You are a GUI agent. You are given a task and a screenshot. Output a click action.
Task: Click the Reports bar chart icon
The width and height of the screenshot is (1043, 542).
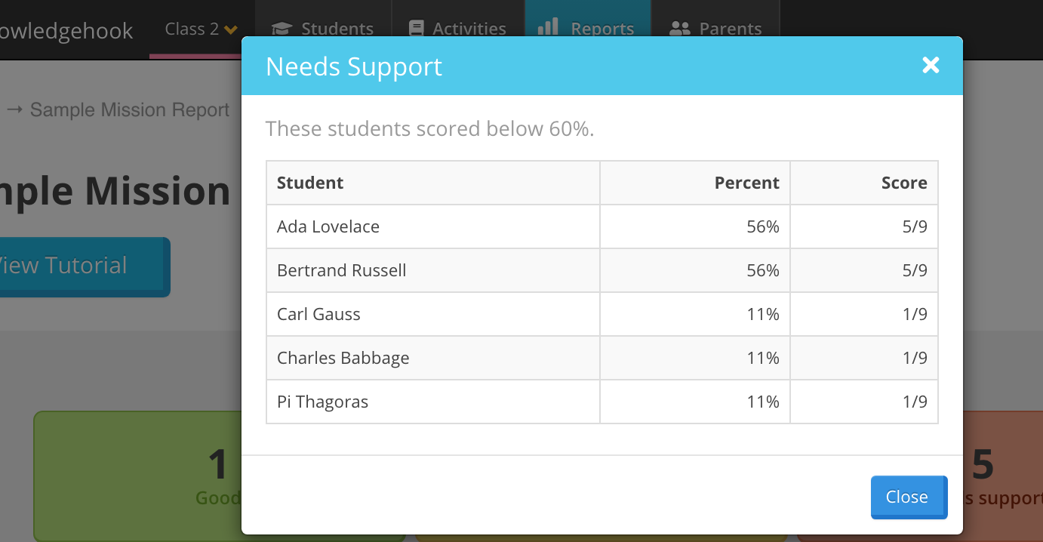[x=548, y=27]
